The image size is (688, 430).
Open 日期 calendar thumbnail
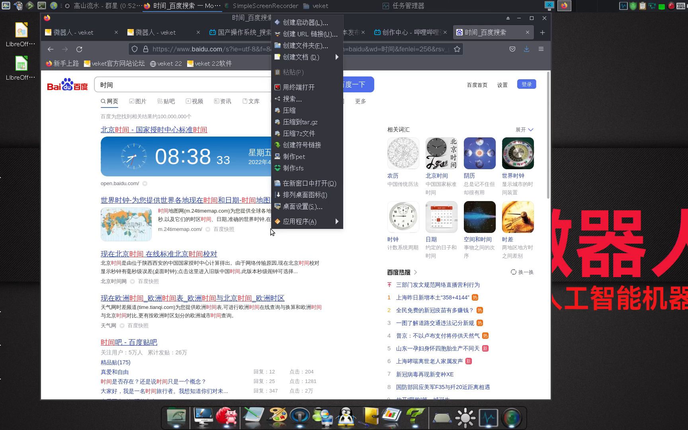pos(441,217)
